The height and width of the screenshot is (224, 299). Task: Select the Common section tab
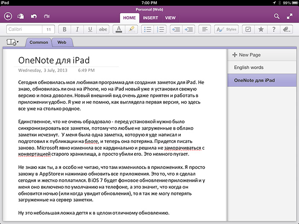point(39,42)
